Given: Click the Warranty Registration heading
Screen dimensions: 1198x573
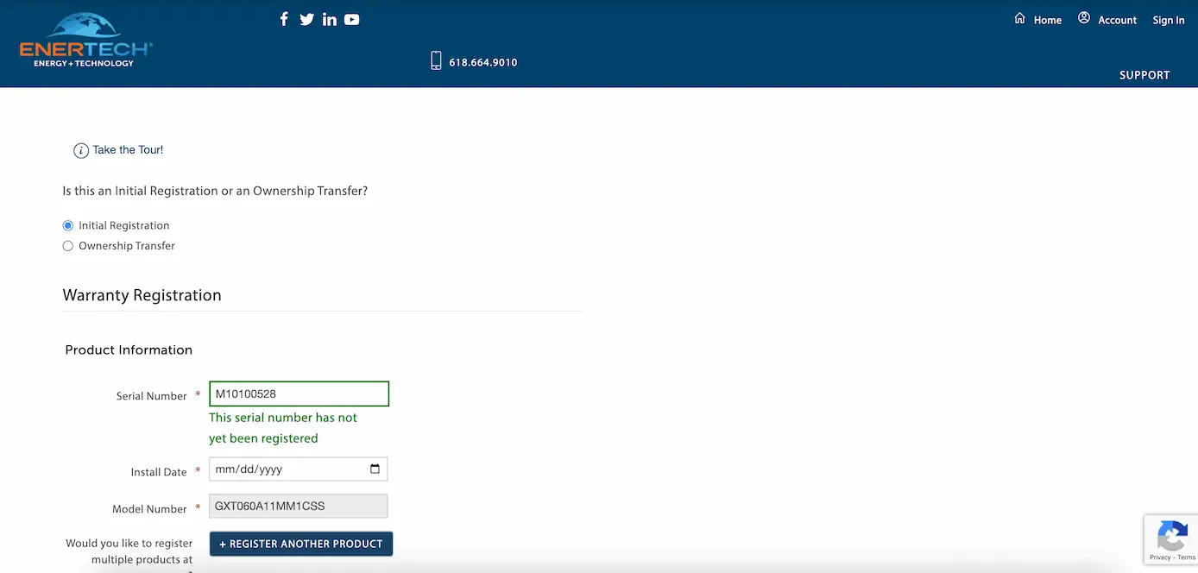Looking at the screenshot, I should click(x=142, y=295).
